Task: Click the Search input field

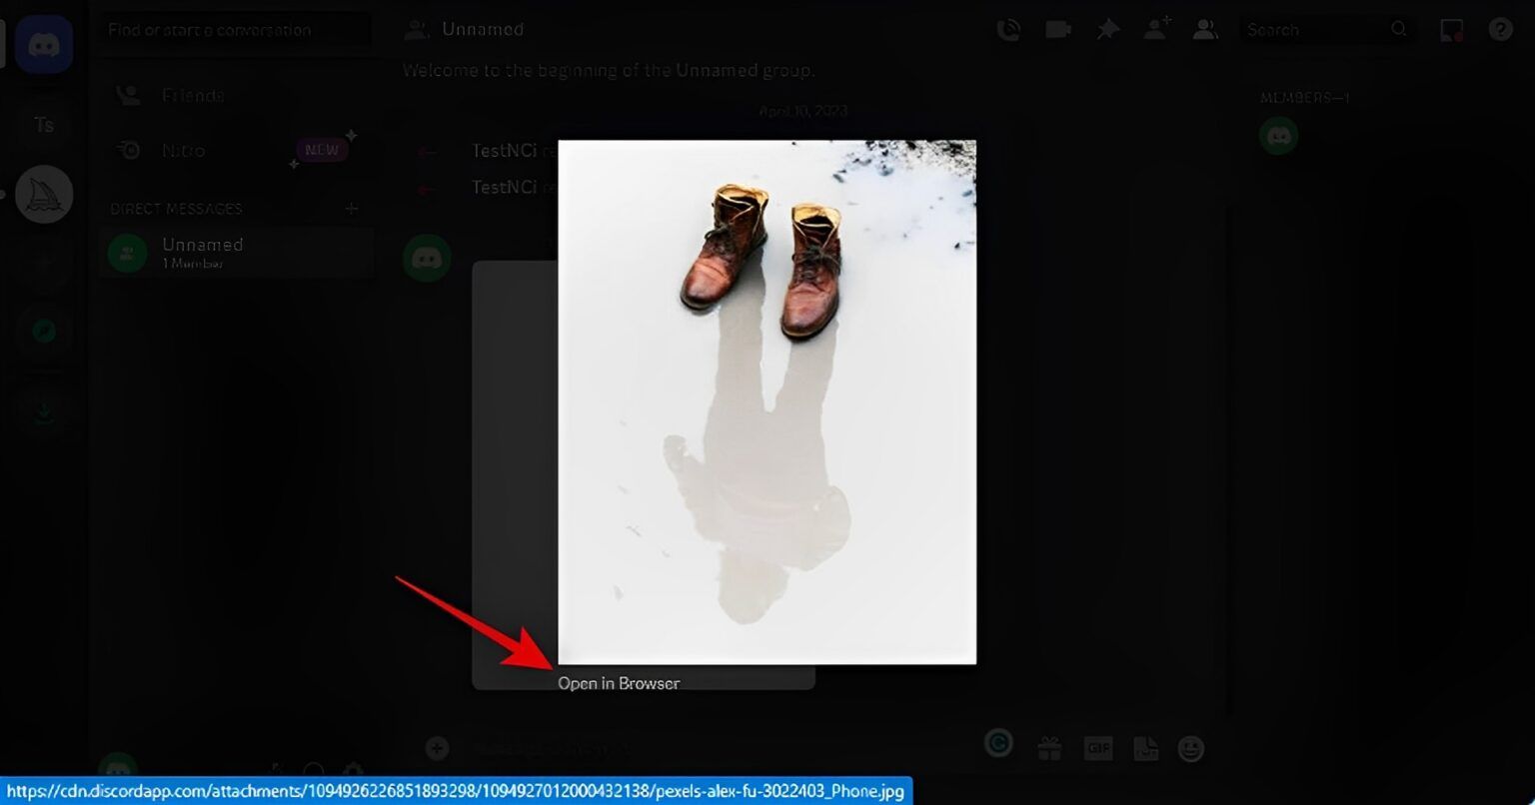Action: (1309, 29)
